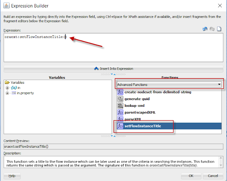Click the OK button
Screen dimensions: 227x181
tap(191, 176)
